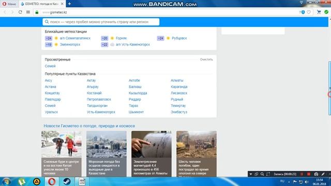The height and width of the screenshot is (186, 331).
Task: Open Windows Start menu
Action: [6, 181]
